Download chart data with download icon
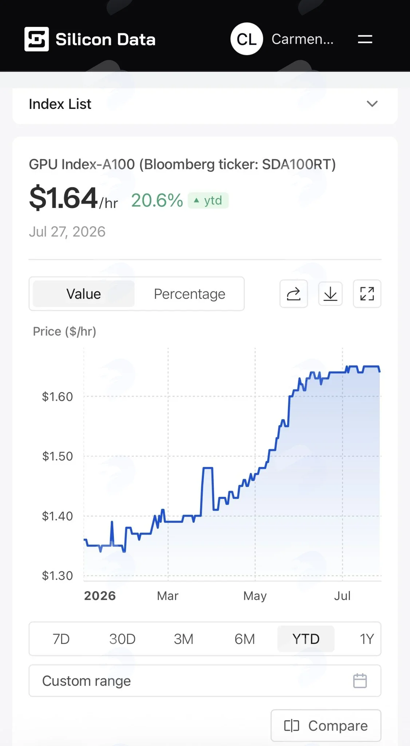410x746 pixels. pos(330,294)
